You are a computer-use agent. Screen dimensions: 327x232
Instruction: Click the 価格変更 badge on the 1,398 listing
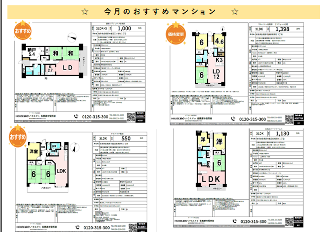tap(176, 33)
